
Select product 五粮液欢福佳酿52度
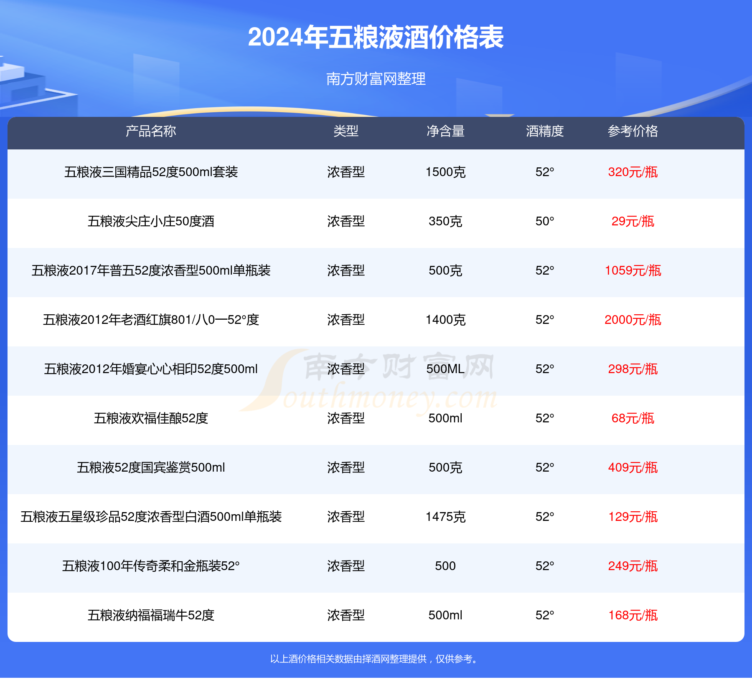point(151,418)
